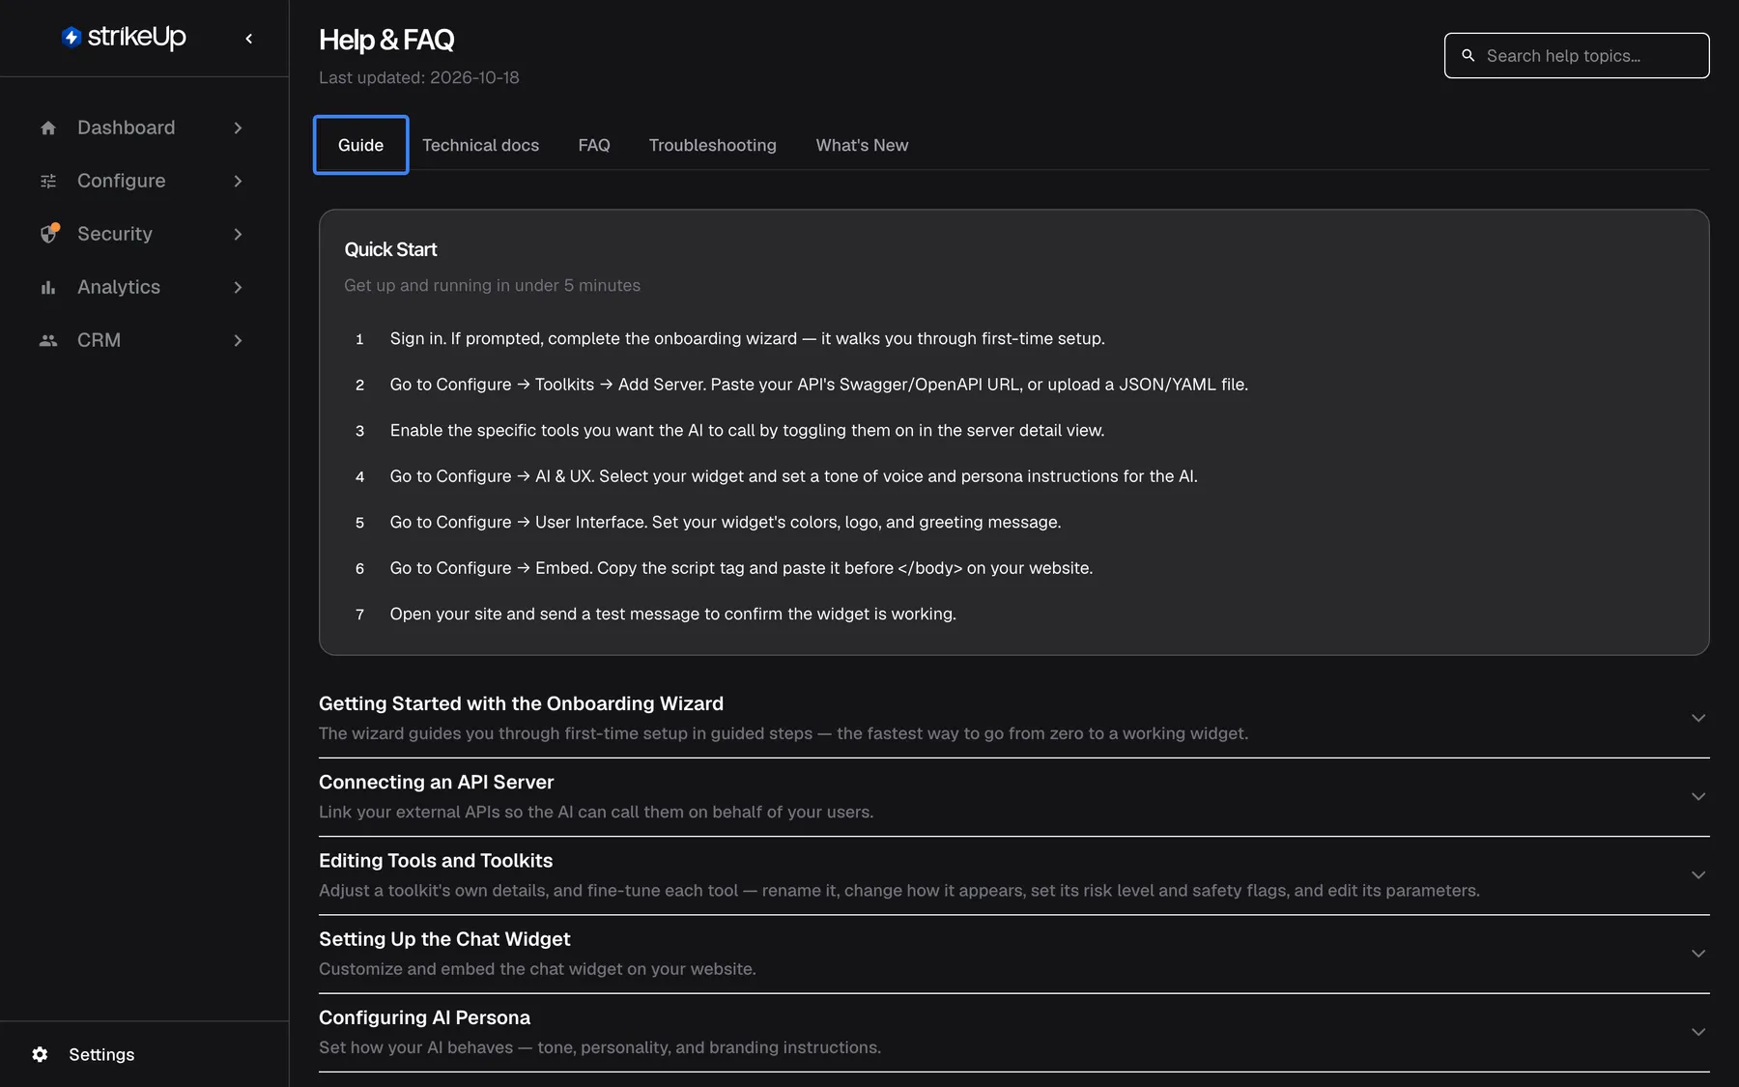Image resolution: width=1739 pixels, height=1087 pixels.
Task: Expand the Dashboard submenu chevron
Action: point(238,128)
